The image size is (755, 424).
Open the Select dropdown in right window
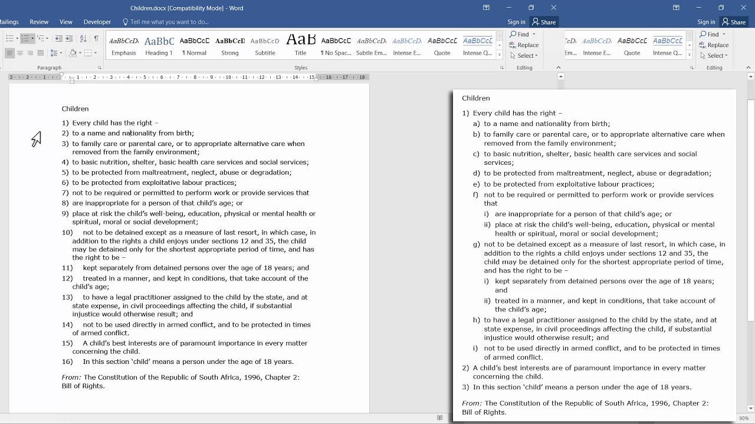714,55
